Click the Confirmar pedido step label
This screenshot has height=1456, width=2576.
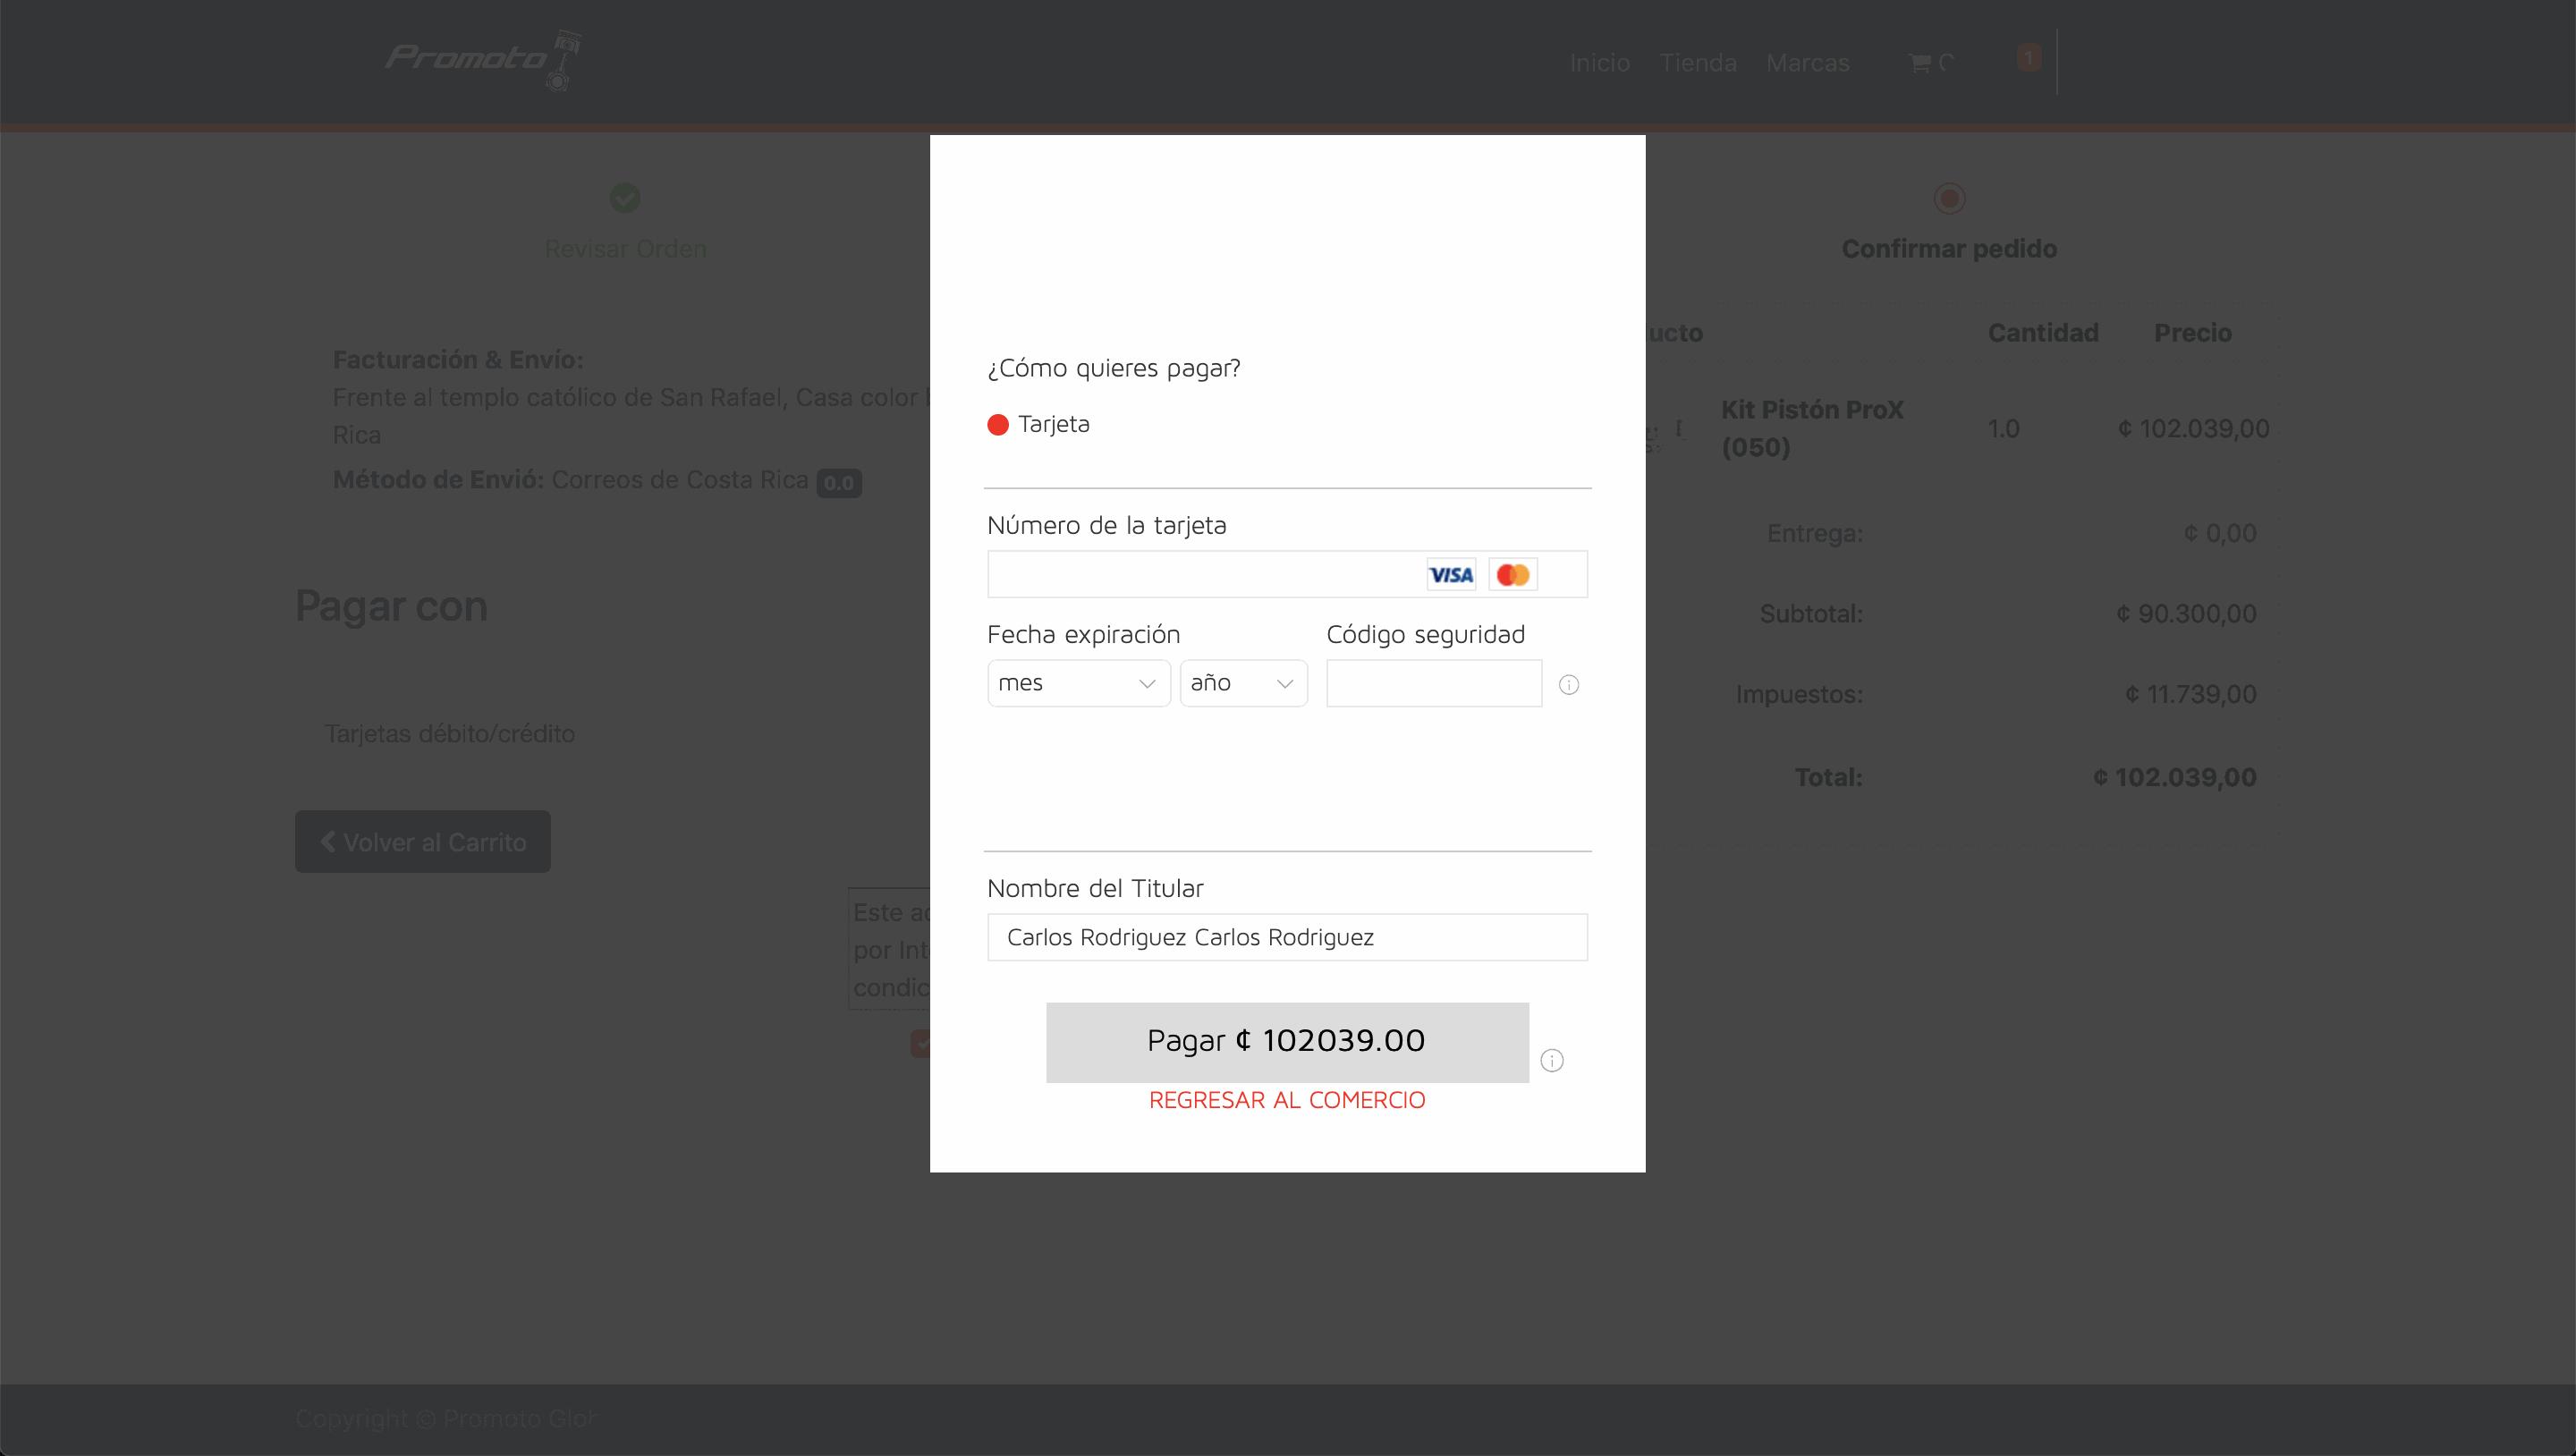click(1949, 249)
